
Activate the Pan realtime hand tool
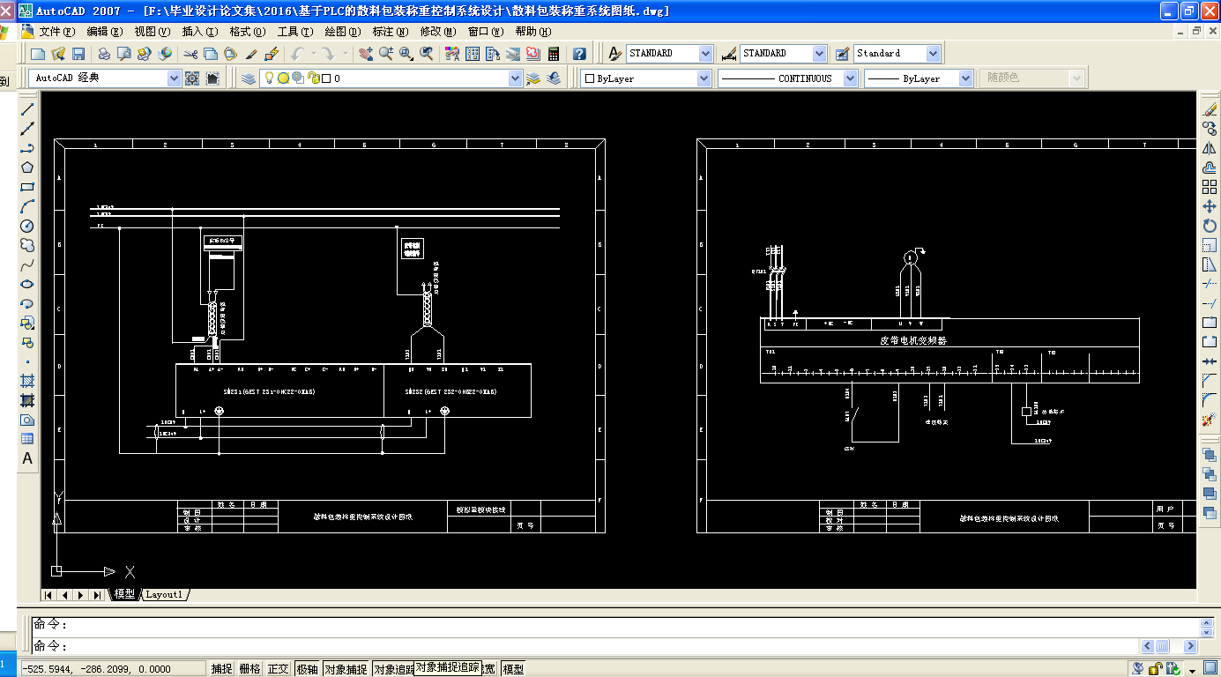[x=366, y=54]
